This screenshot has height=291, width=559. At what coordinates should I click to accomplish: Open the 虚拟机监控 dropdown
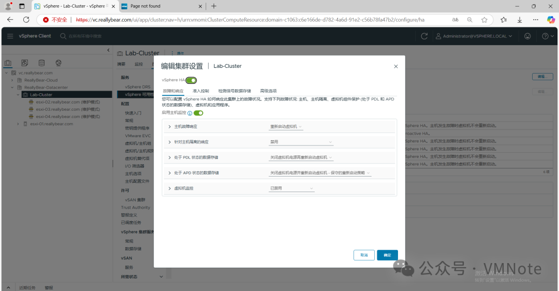pyautogui.click(x=291, y=188)
